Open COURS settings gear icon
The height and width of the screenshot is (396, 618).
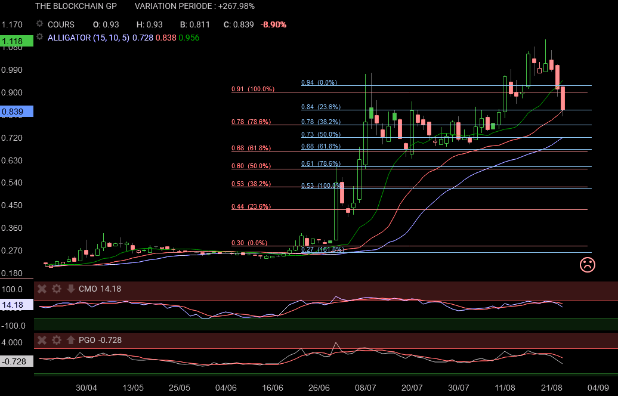(39, 24)
